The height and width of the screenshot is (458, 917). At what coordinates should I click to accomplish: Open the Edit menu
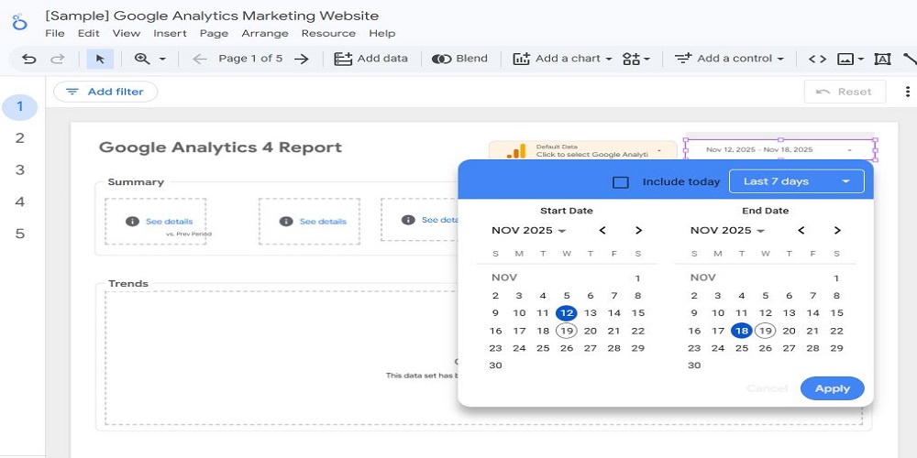89,33
